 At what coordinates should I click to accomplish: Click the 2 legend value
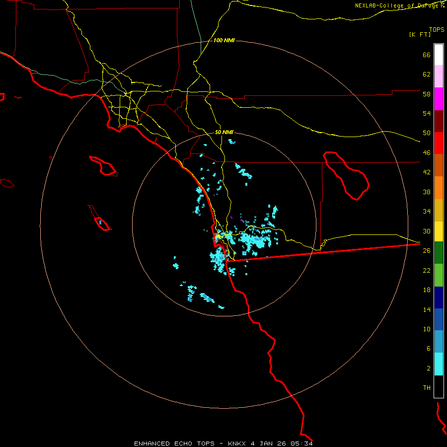click(x=429, y=369)
